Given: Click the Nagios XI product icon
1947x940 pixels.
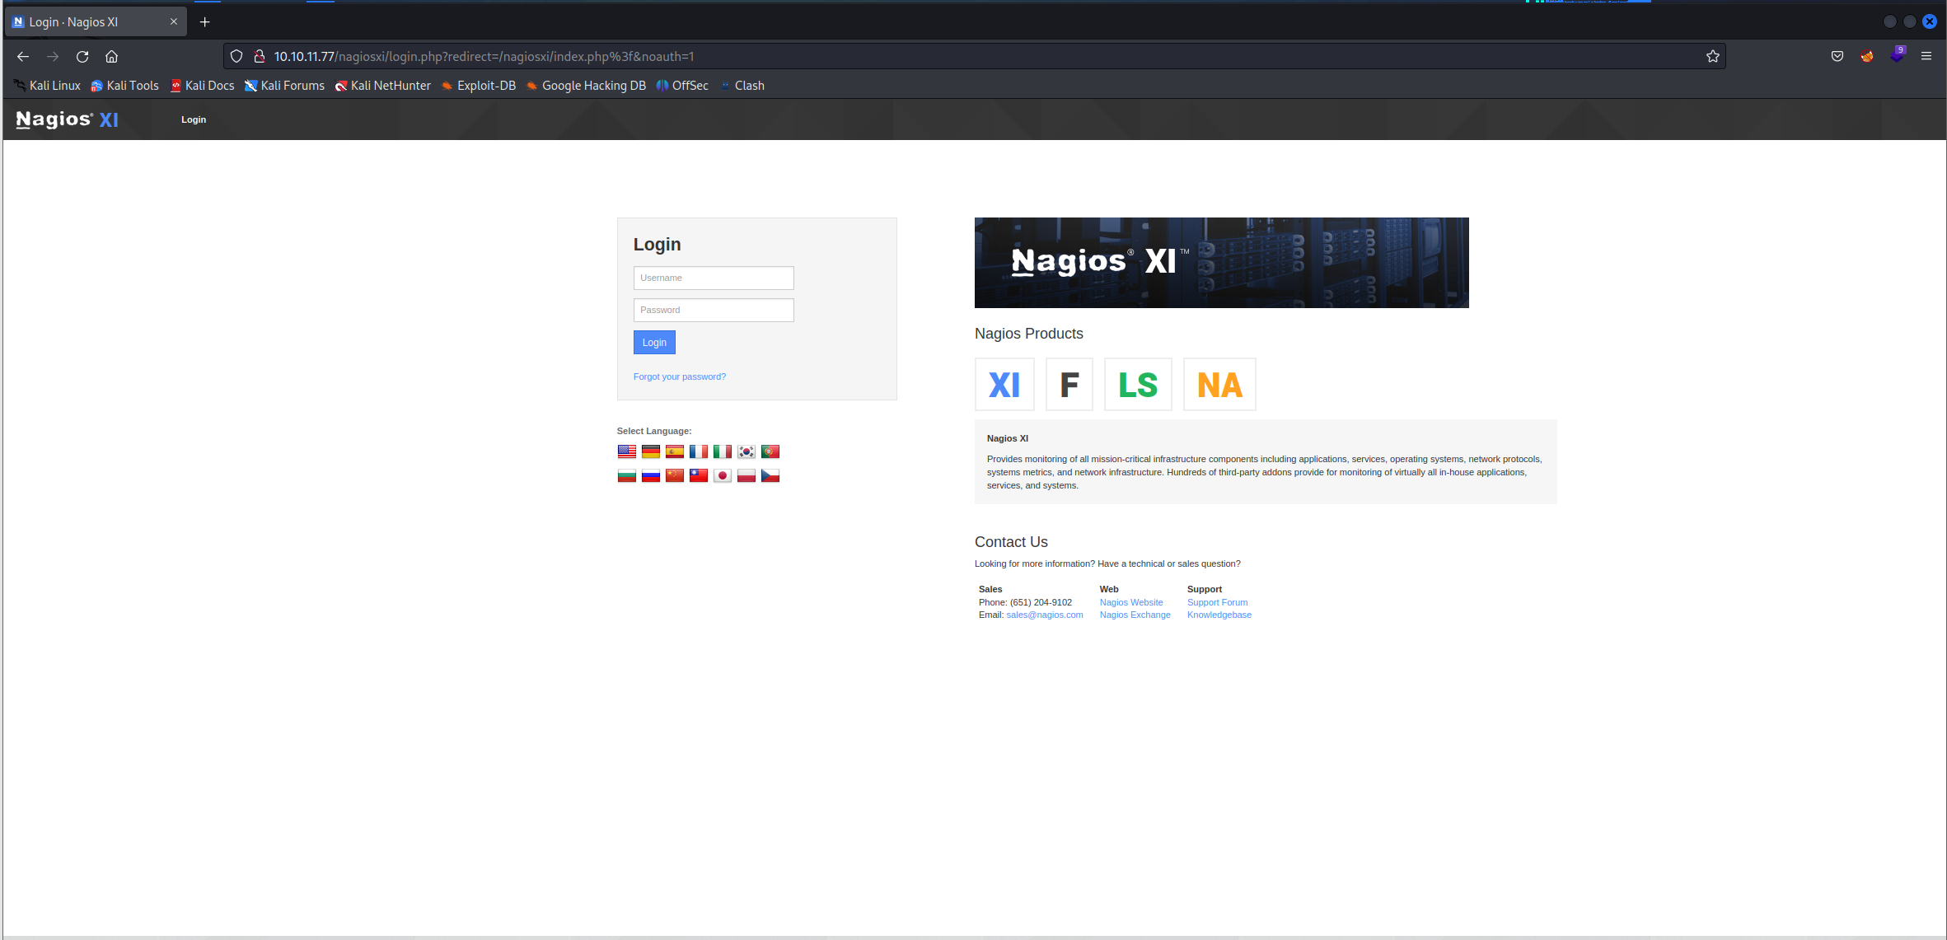Looking at the screenshot, I should tap(1004, 385).
